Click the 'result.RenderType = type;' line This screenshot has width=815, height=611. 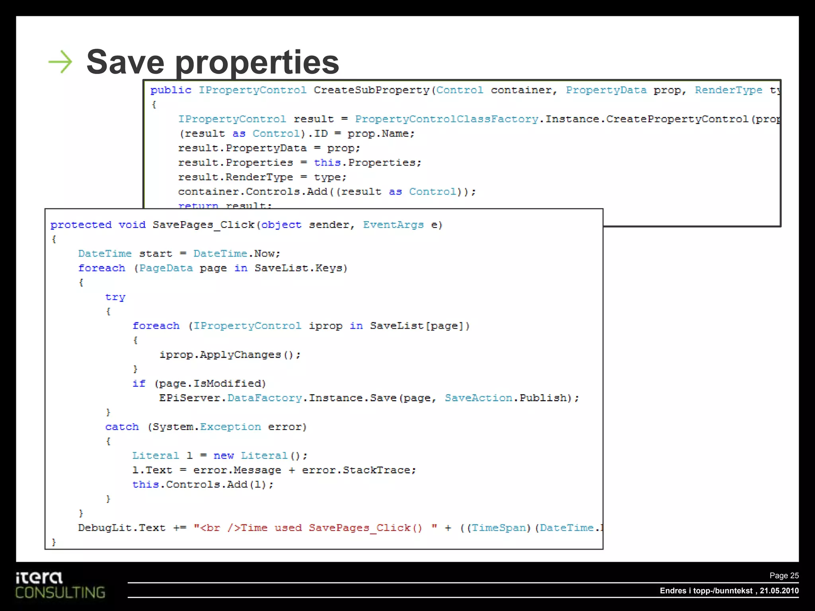[262, 177]
